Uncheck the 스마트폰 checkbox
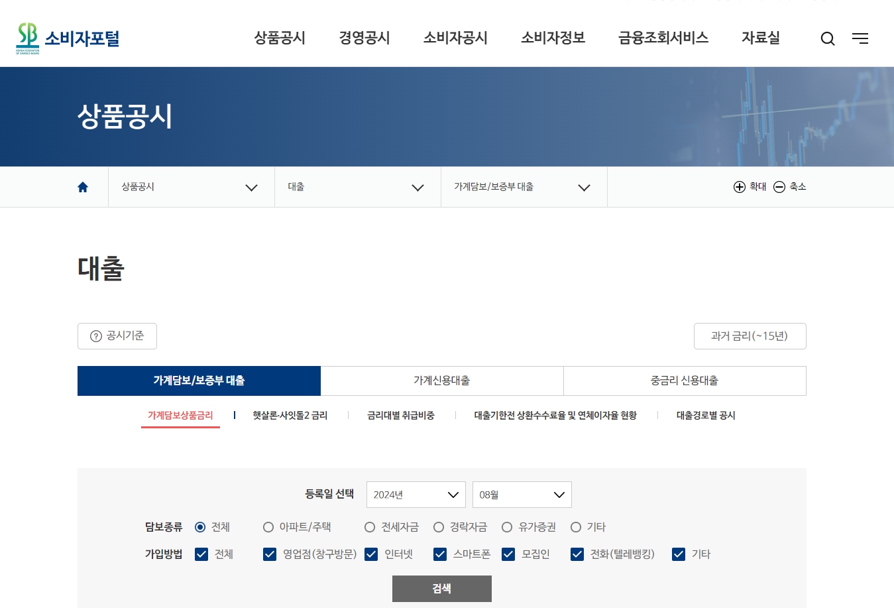Viewport: 894px width, 608px height. pyautogui.click(x=439, y=554)
